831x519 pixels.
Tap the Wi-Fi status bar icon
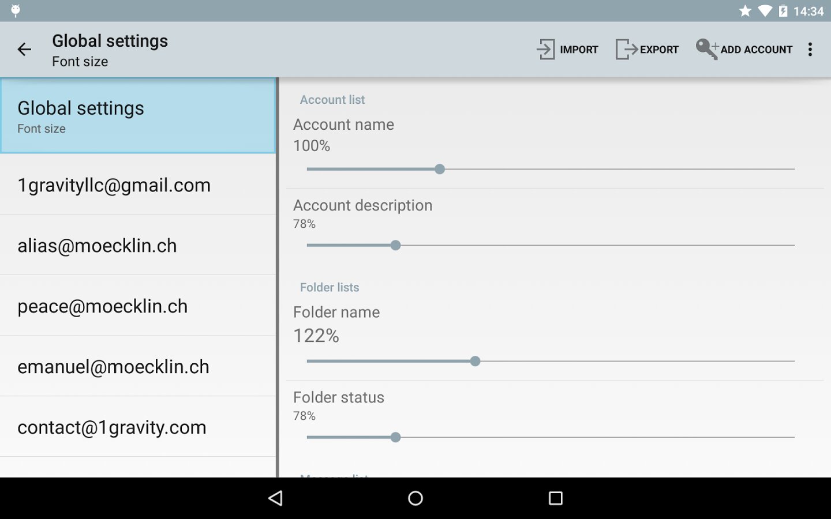pyautogui.click(x=765, y=11)
